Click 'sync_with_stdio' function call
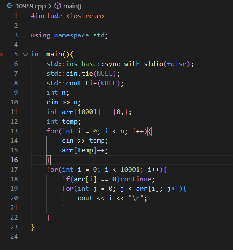Screen dimensions: 233x250 [x=134, y=64]
